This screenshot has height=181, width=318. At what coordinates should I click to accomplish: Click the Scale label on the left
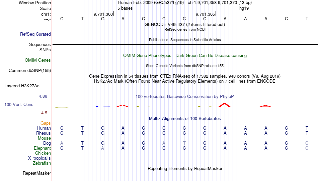(x=45, y=8)
